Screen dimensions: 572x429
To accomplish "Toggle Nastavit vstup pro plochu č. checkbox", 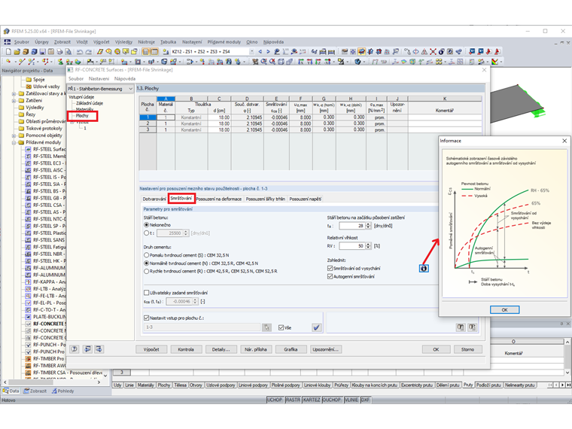I will tap(146, 318).
